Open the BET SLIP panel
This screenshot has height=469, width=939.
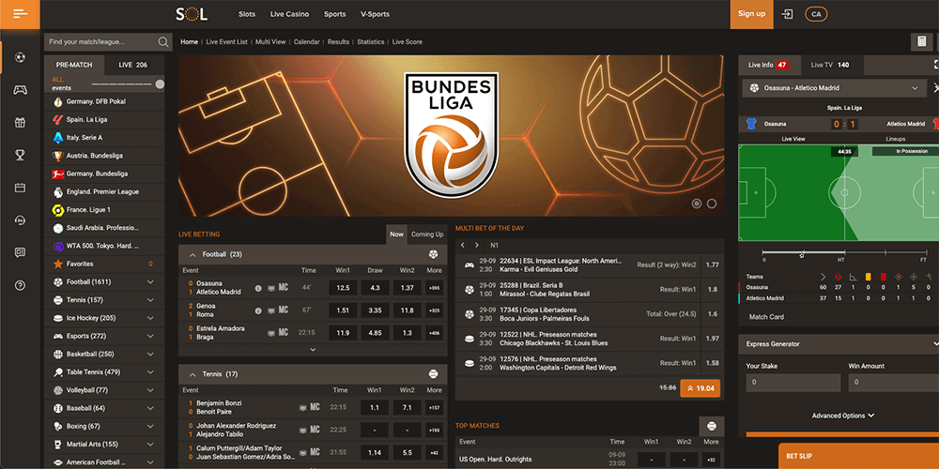pos(858,456)
